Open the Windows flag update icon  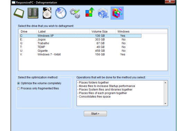(90, 12)
